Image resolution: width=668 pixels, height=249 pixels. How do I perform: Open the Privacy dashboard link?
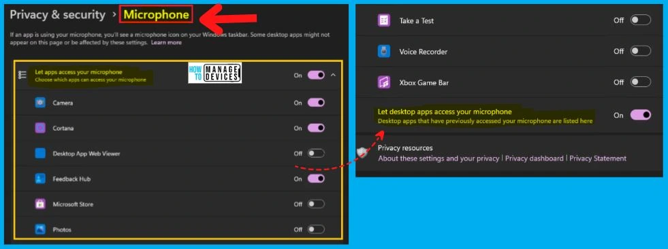click(x=535, y=159)
